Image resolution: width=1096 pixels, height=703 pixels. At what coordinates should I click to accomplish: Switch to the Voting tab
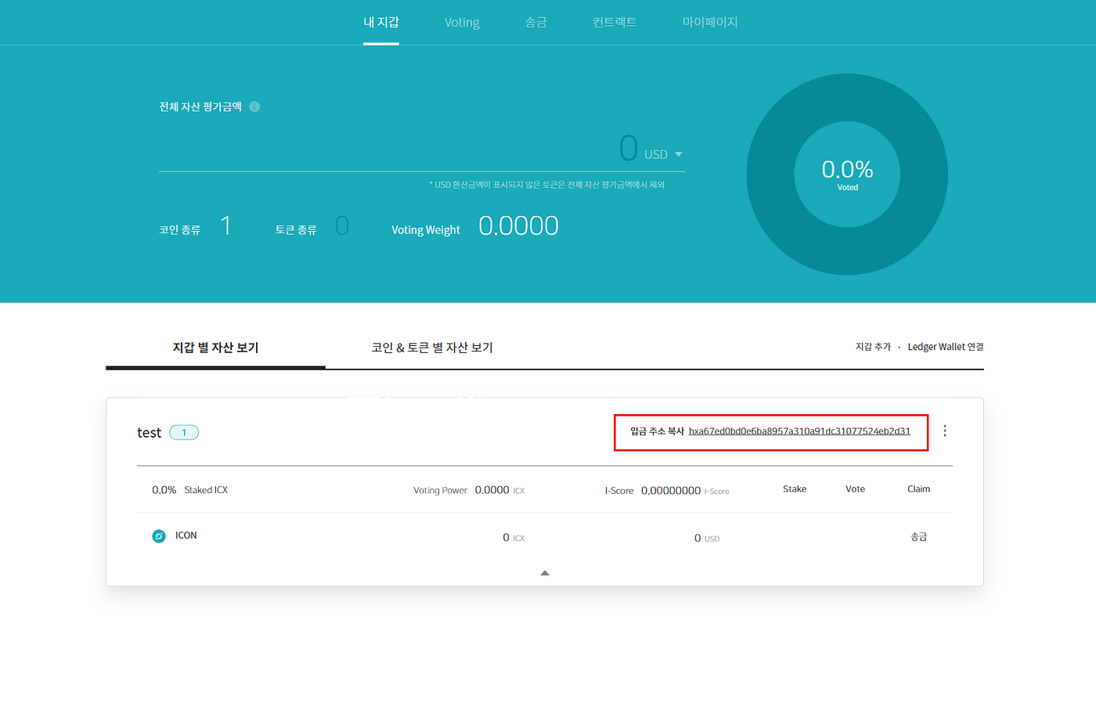(x=461, y=22)
